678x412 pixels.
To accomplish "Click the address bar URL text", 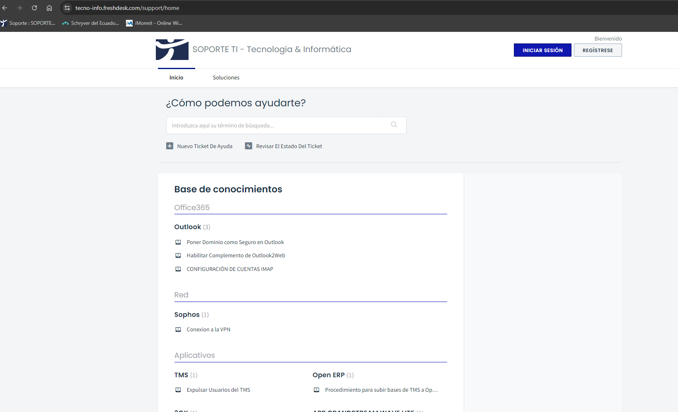I will 127,8.
